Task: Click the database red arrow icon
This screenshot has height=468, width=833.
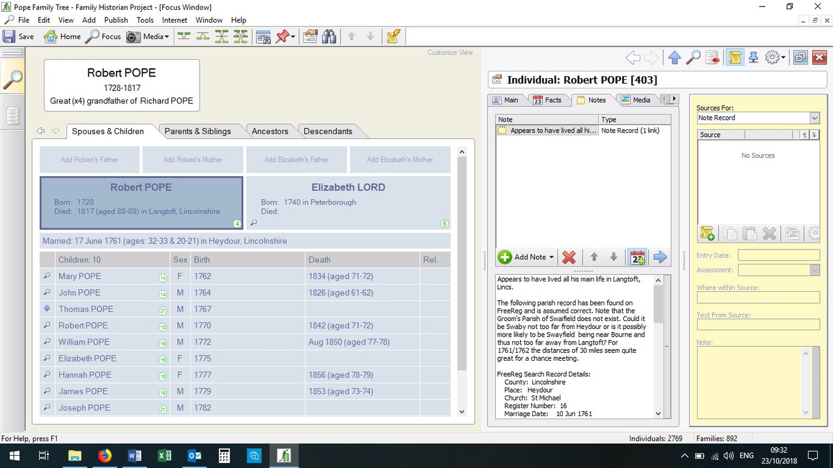Action: [713, 58]
